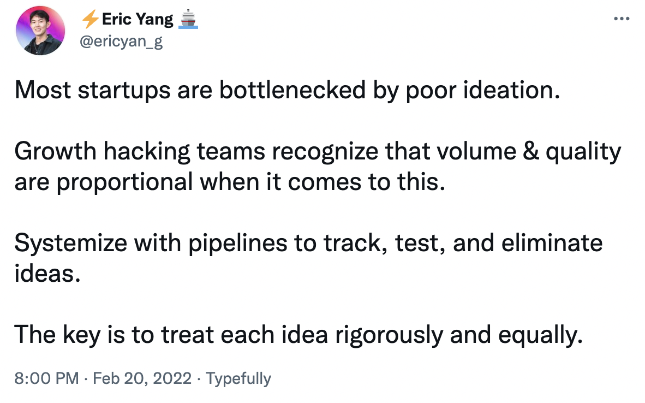Click the word "eliminate" in the tweet
The width and height of the screenshot is (645, 403).
(x=552, y=243)
